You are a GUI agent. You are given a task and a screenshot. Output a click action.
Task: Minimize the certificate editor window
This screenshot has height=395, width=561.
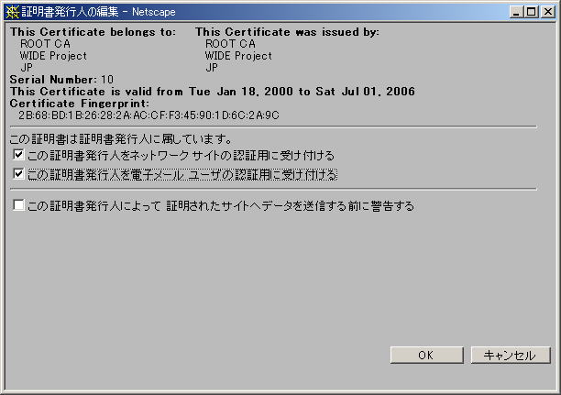pos(516,12)
